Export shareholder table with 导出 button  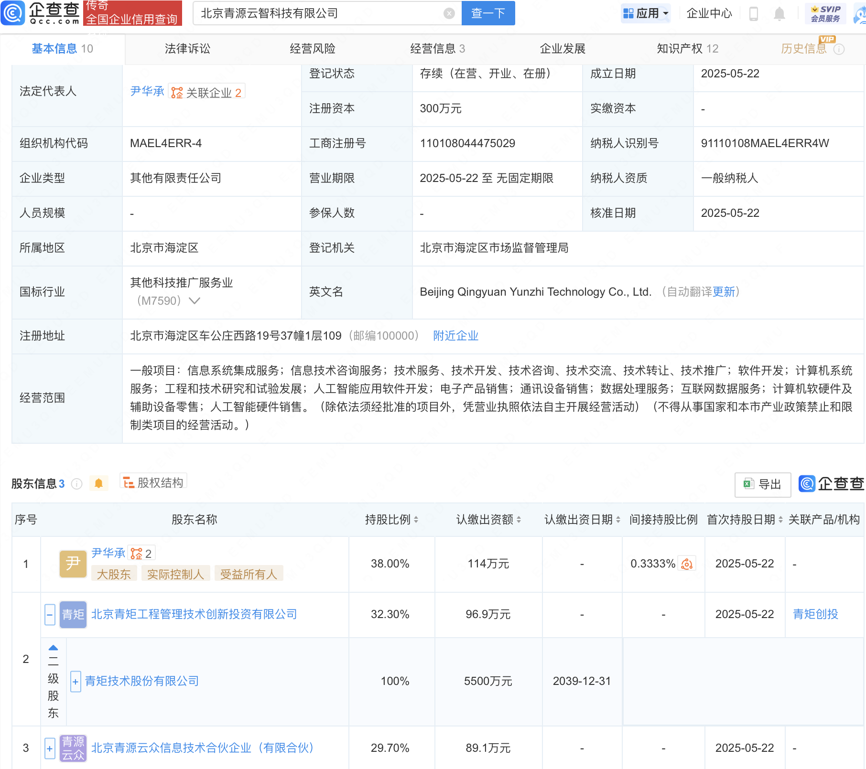point(762,484)
